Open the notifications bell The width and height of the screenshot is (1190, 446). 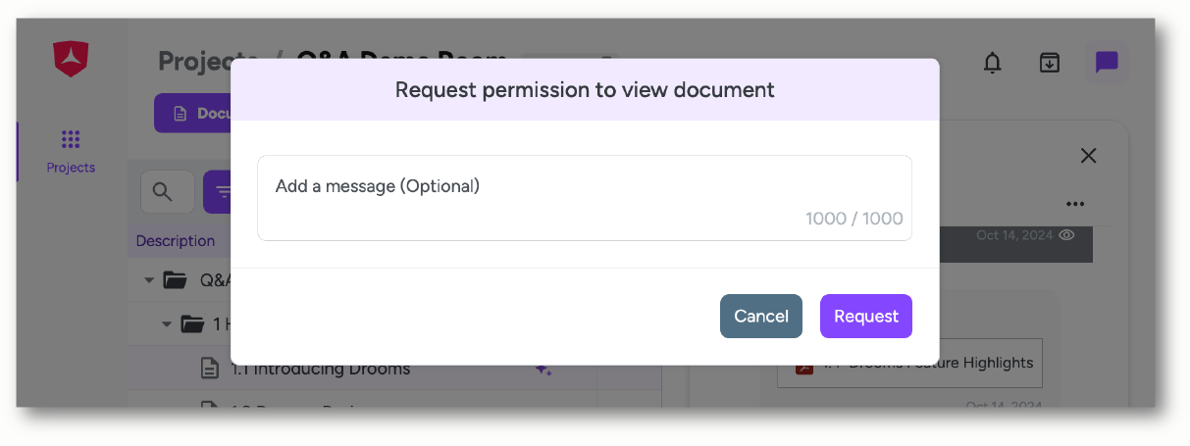993,63
